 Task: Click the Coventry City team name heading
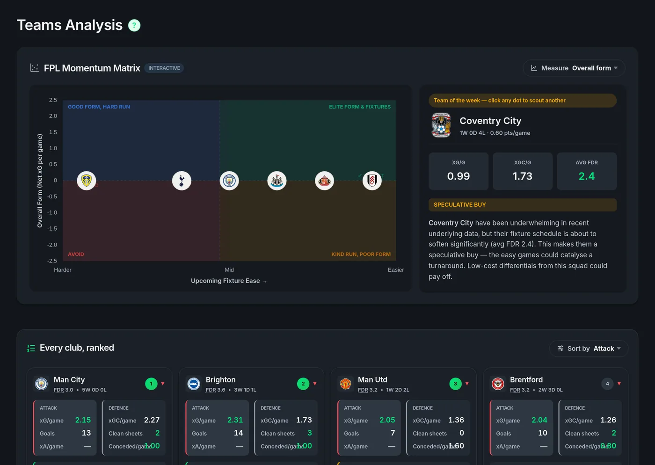click(x=490, y=121)
